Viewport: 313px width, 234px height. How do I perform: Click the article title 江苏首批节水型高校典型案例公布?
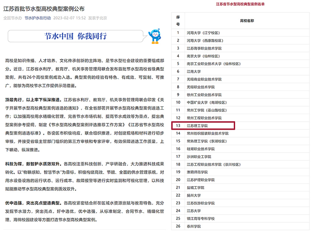[x=44, y=9]
